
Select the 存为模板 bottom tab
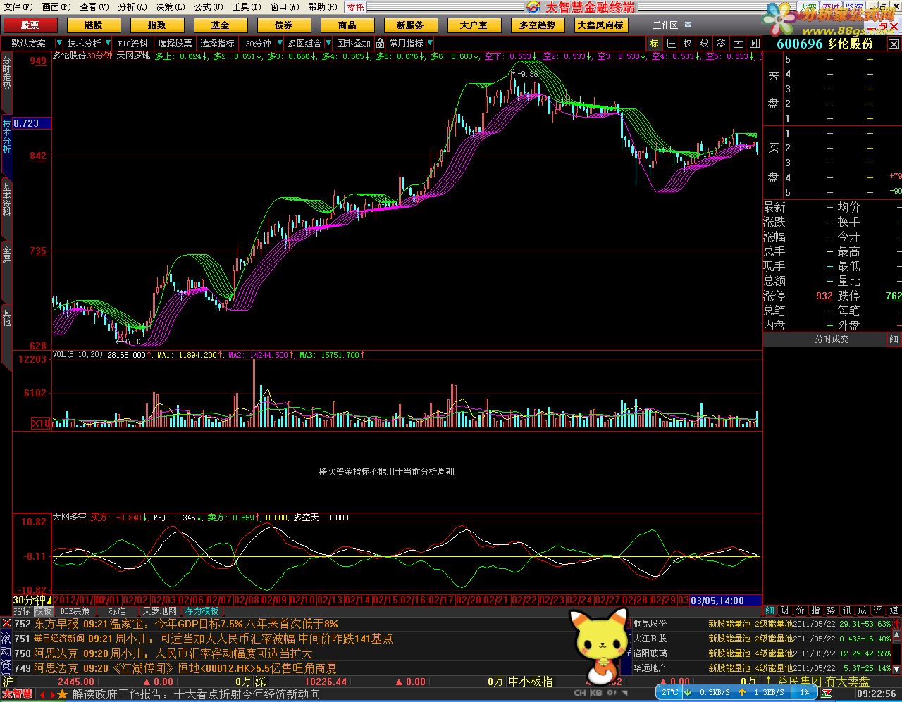(x=202, y=611)
